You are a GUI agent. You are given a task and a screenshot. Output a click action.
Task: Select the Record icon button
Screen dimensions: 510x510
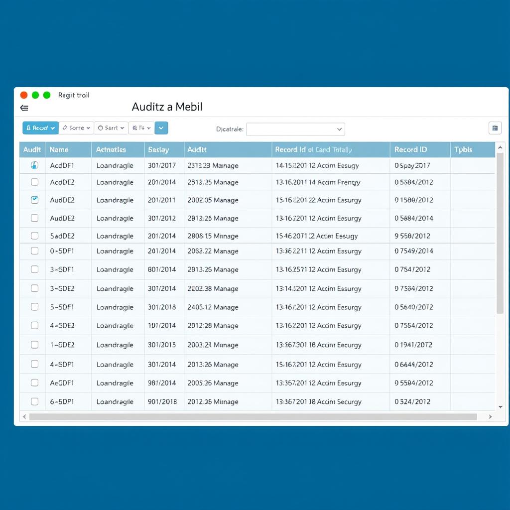(29, 128)
